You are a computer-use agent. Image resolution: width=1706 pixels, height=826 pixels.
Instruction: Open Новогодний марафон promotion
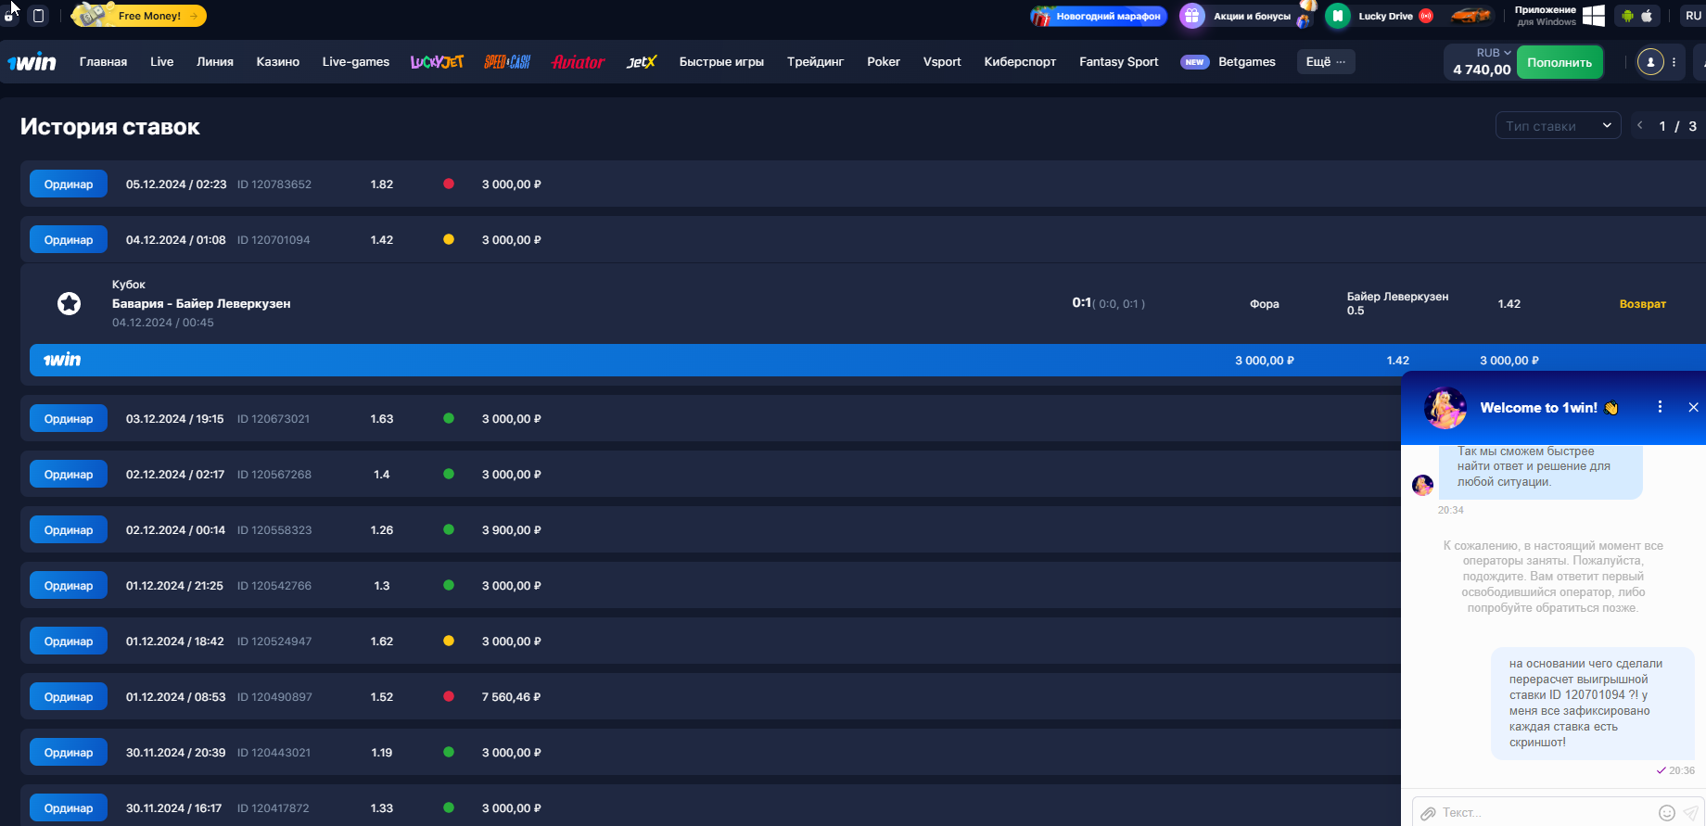(1099, 16)
